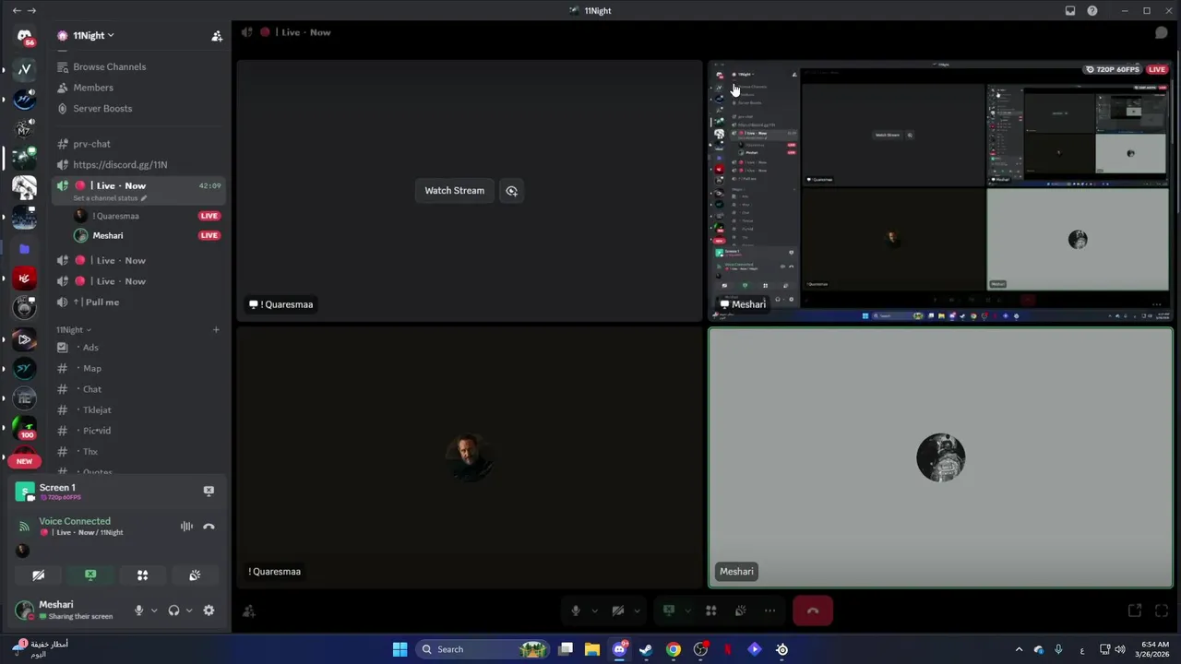Stop streaming icon beside Screen 1
Screen dimensions: 1181x664
[x=209, y=491]
